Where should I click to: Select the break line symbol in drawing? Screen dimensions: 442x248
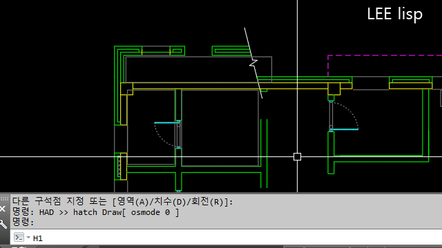tap(253, 63)
